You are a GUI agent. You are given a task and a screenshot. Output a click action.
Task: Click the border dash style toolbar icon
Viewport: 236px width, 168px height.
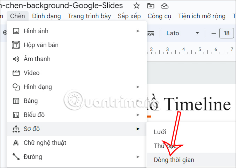point(151,33)
